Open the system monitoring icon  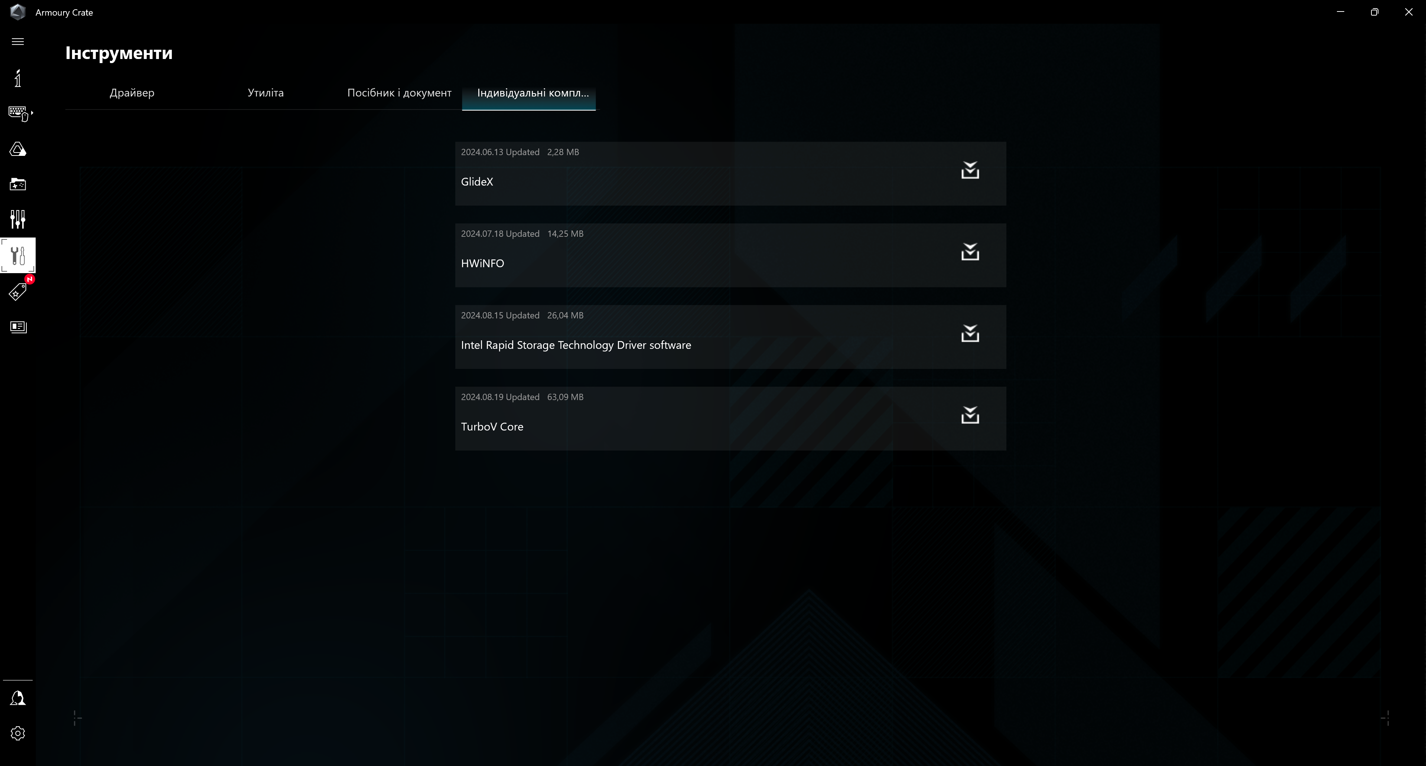click(18, 220)
